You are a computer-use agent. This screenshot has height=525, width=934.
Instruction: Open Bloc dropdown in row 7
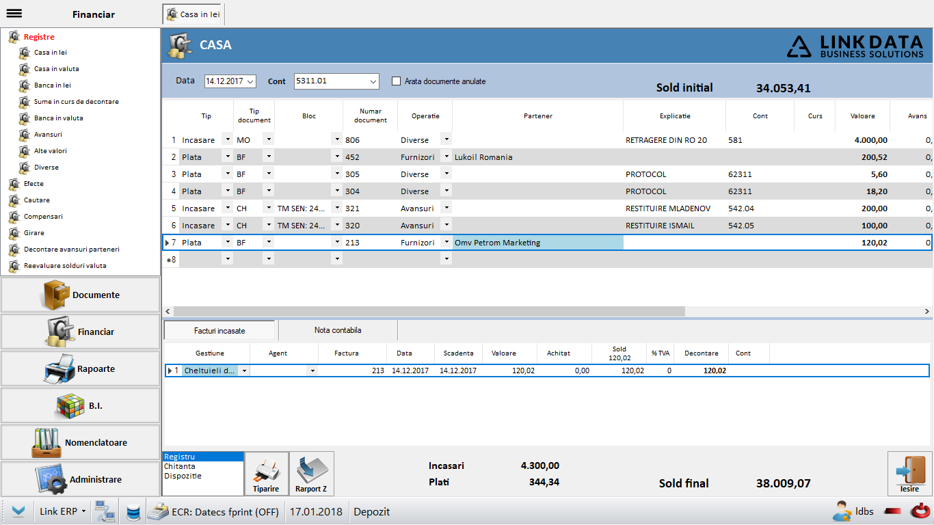coord(336,242)
